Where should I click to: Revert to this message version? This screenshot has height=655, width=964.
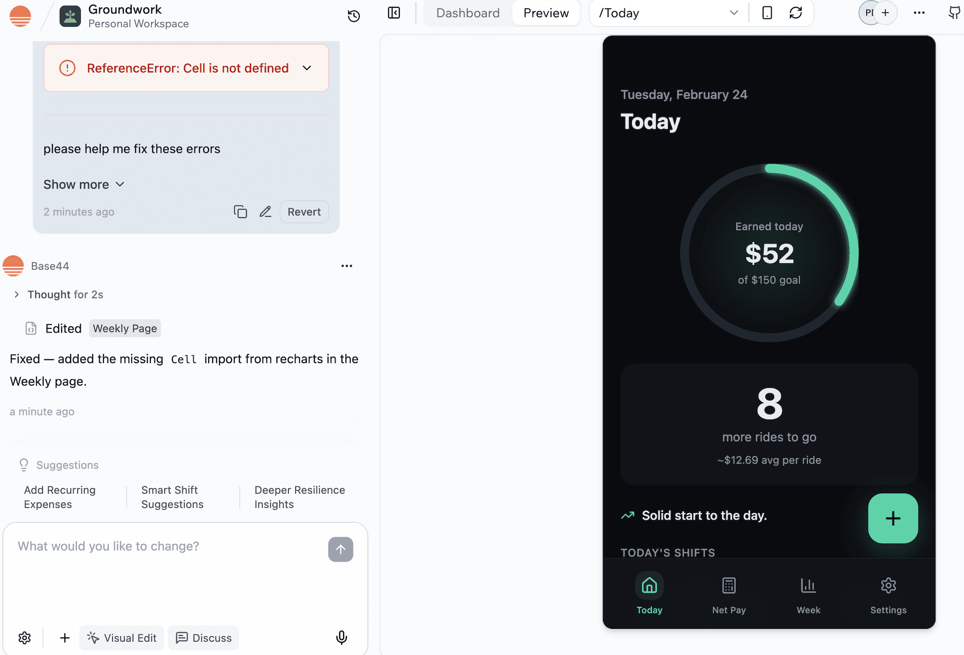pos(304,212)
